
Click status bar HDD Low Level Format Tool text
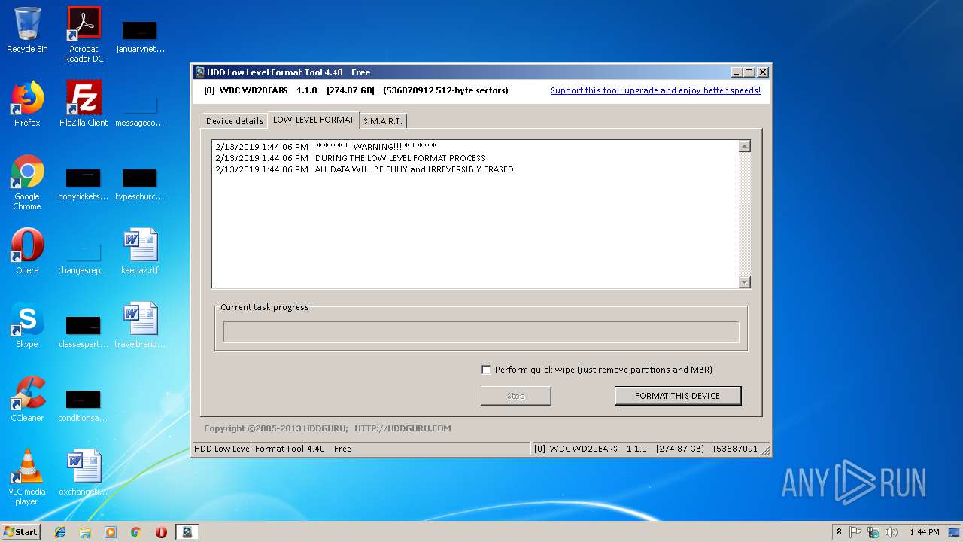click(x=272, y=449)
